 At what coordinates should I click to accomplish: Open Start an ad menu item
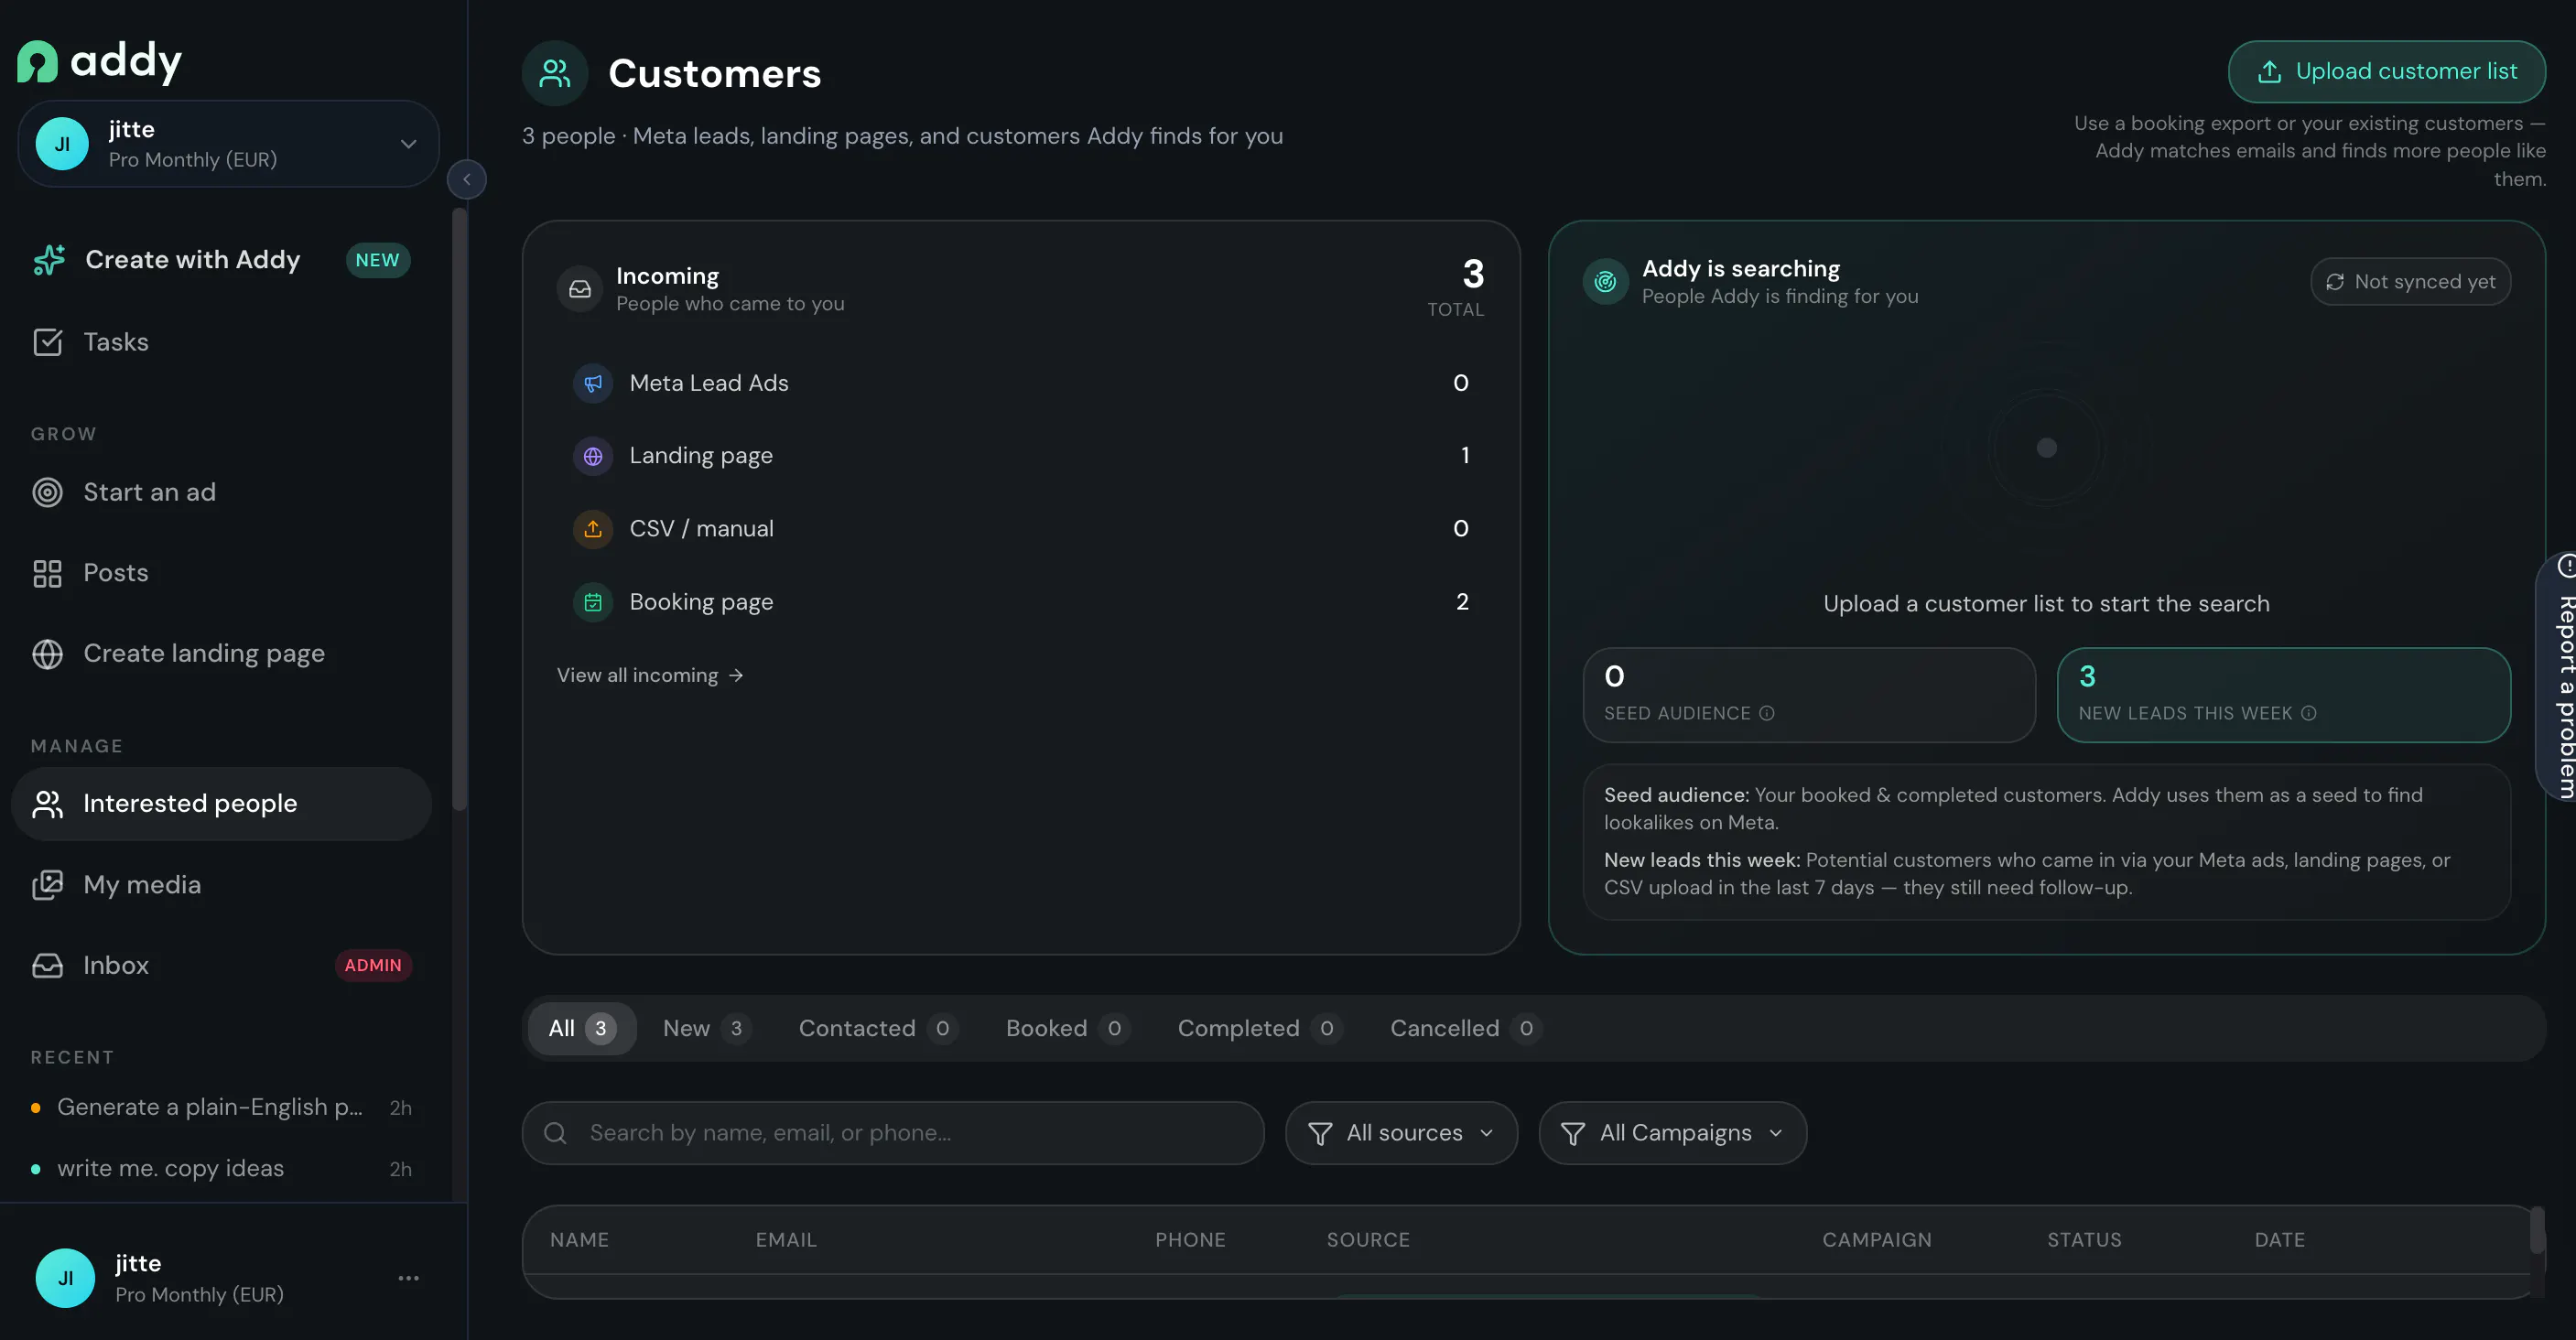(x=221, y=492)
